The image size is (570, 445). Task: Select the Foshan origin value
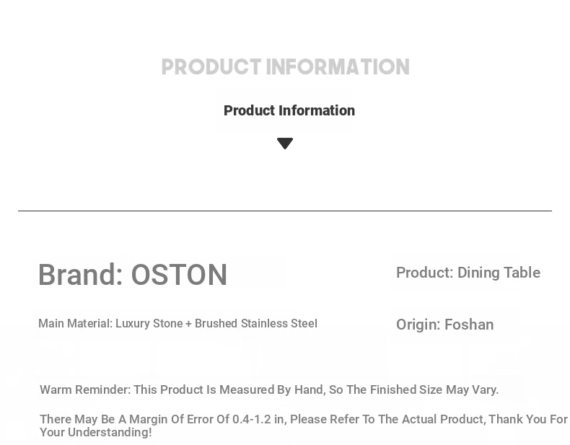tap(469, 325)
